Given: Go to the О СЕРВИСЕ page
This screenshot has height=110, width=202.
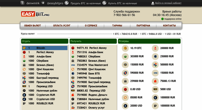Looking at the screenshot, I should click(91, 25).
